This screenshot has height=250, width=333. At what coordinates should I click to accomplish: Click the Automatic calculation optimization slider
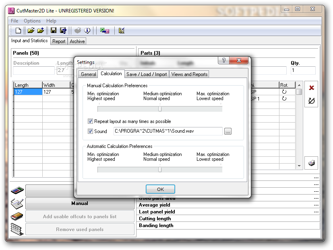[x=160, y=170]
